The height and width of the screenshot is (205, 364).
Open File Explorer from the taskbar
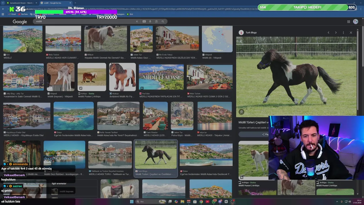click(182, 202)
